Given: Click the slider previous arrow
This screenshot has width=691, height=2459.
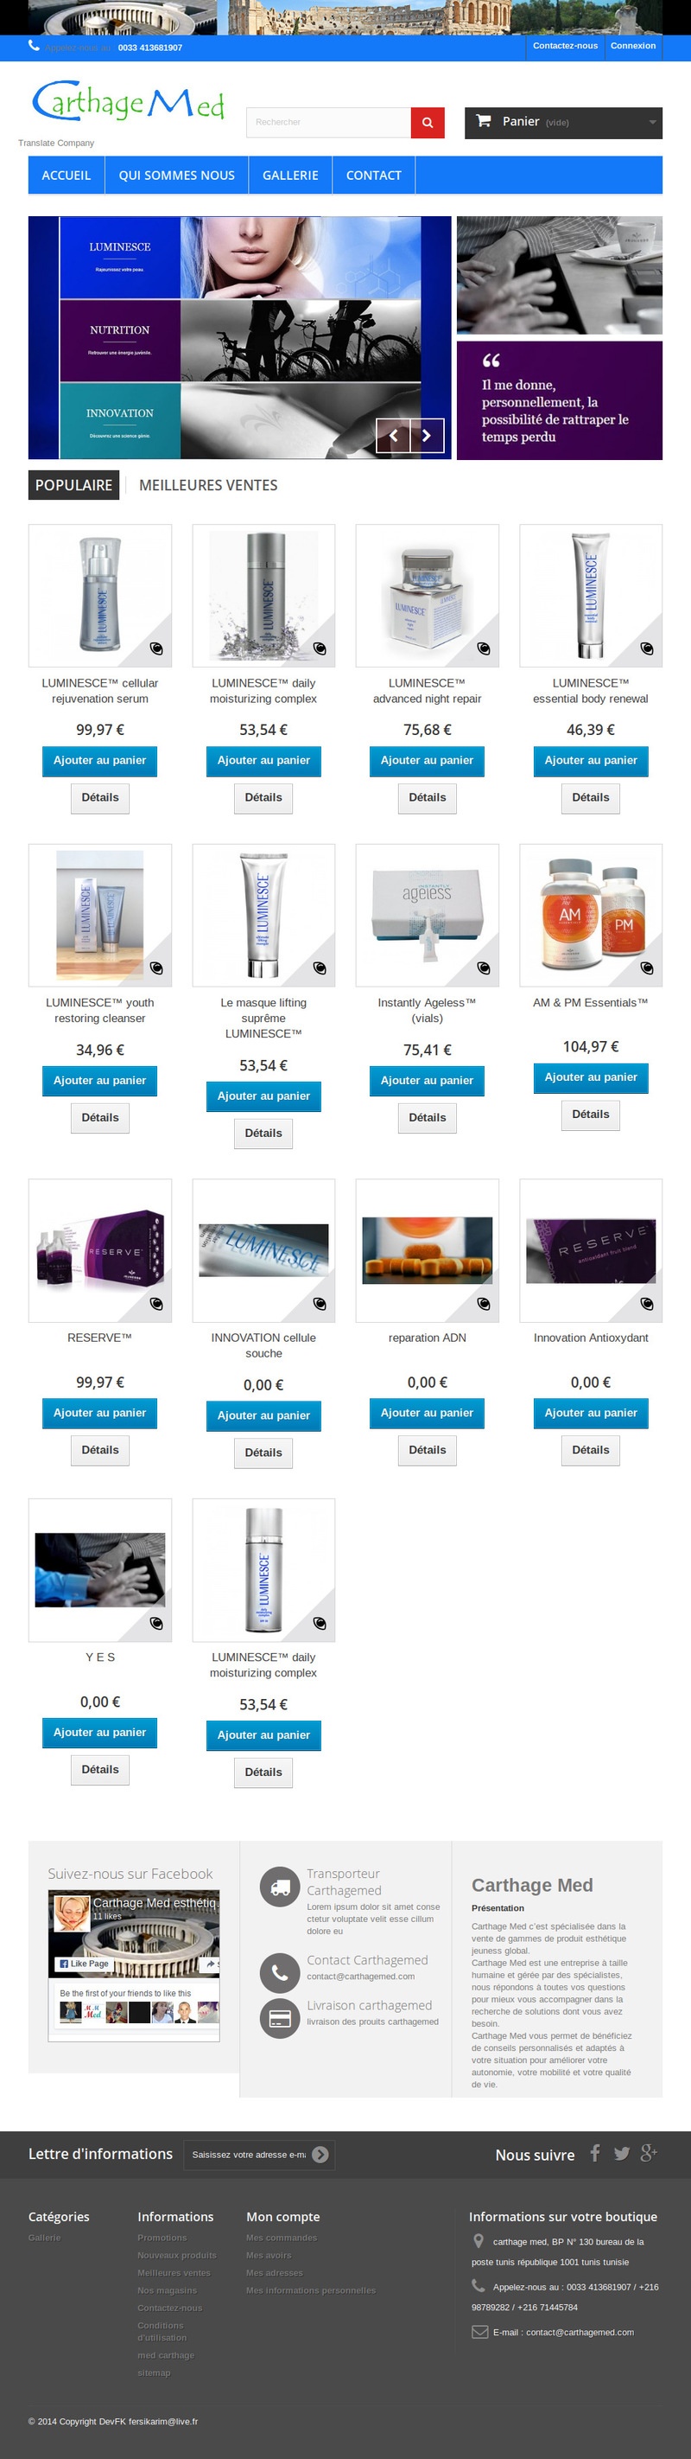Looking at the screenshot, I should point(393,435).
